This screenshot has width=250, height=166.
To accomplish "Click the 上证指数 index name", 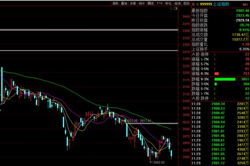I will [221, 4].
